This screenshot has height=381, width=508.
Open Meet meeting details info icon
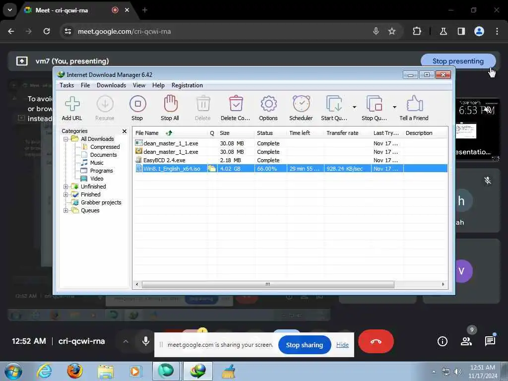point(442,341)
